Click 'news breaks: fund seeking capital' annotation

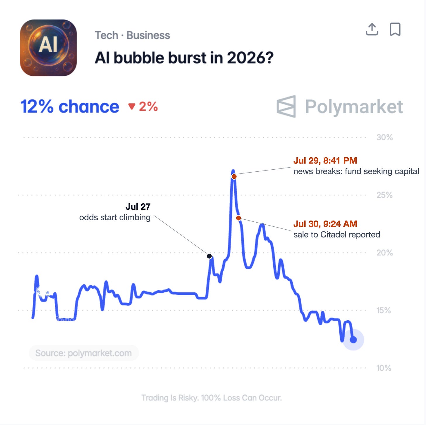pyautogui.click(x=356, y=171)
